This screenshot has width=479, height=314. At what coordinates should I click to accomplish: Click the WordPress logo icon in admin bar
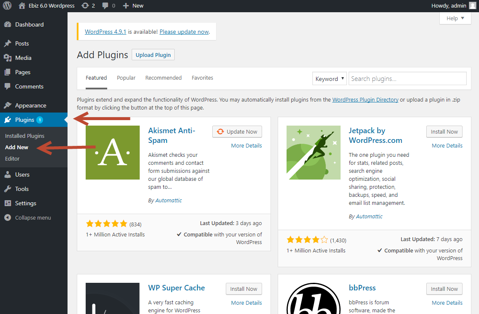click(7, 5)
